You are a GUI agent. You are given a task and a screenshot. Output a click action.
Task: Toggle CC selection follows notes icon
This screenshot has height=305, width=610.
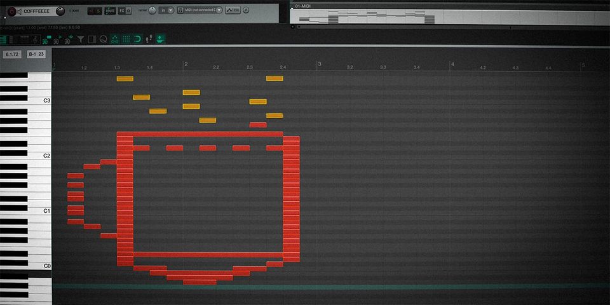(115, 39)
